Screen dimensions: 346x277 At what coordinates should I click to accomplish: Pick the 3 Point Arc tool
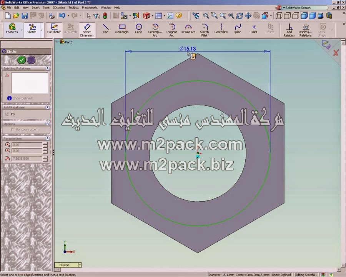(188, 29)
